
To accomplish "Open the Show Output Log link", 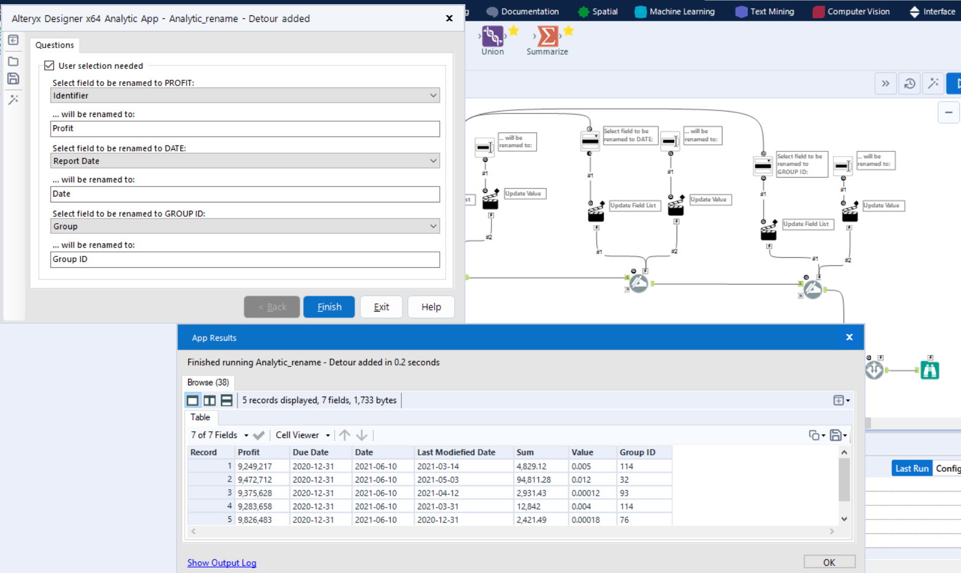I will click(221, 562).
